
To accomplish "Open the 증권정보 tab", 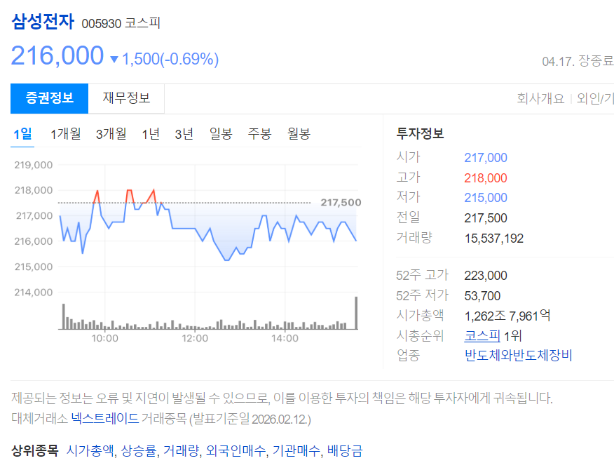I will click(x=49, y=98).
